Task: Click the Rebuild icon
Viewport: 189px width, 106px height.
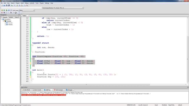Action: (x=9, y=10)
